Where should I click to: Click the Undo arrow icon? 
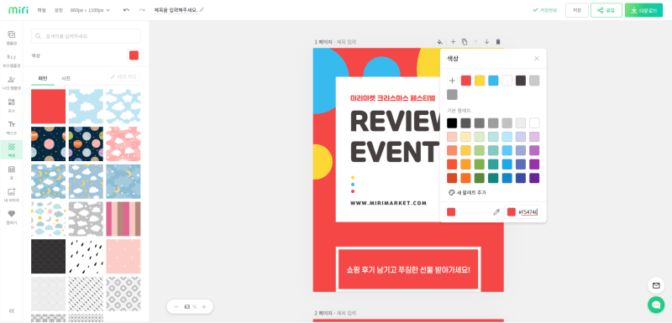click(x=126, y=10)
